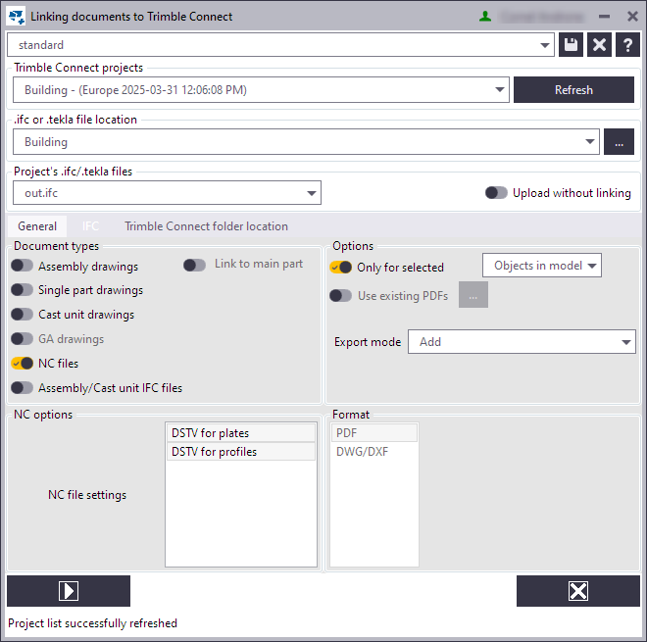Enable Assembly/Cast unit IFC files toggle
This screenshot has width=647, height=642.
pyautogui.click(x=22, y=388)
